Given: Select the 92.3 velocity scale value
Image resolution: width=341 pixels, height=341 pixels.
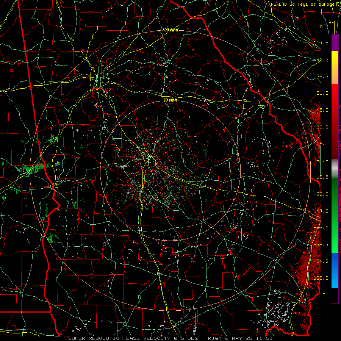Looking at the screenshot, I should tap(322, 59).
